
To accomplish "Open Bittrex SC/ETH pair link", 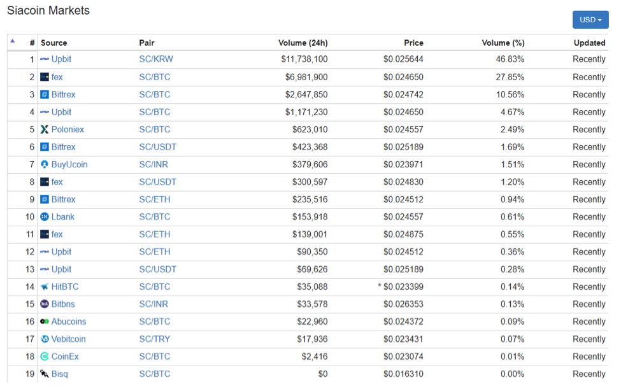I will point(155,199).
